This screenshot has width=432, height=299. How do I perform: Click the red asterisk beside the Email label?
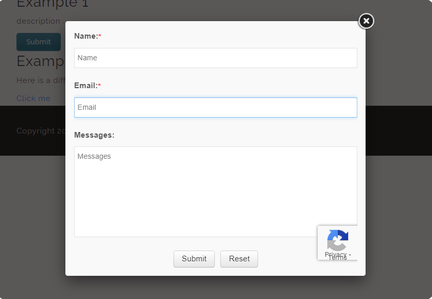99,86
